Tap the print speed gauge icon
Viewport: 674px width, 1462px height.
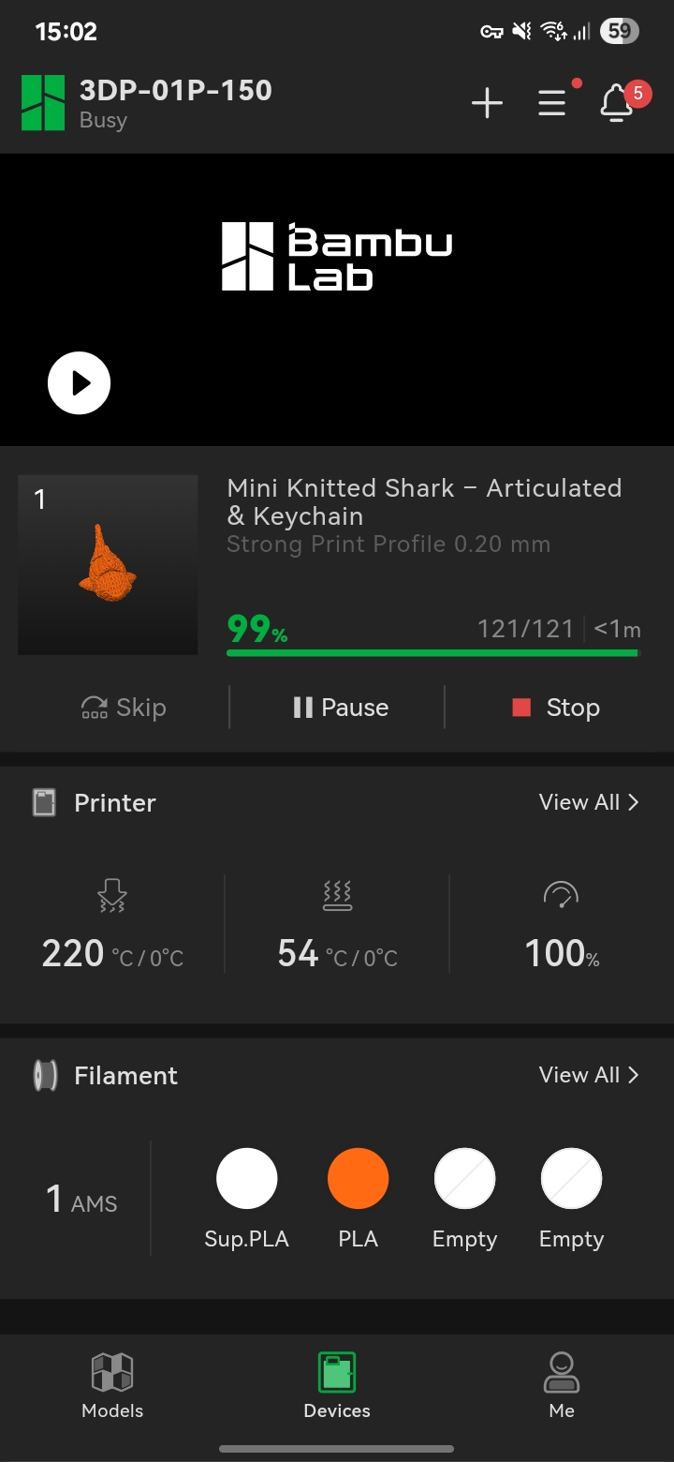click(x=561, y=895)
